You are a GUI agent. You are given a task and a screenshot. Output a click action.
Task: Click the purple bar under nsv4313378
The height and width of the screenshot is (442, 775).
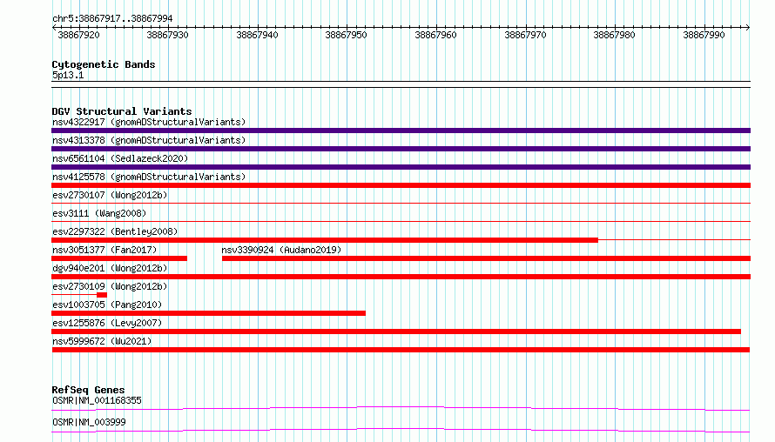401,149
